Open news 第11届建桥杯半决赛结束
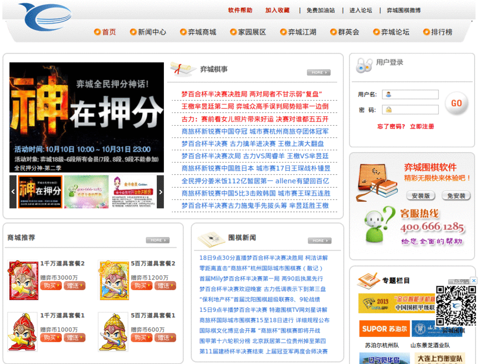The height and width of the screenshot is (364, 485). [263, 351]
